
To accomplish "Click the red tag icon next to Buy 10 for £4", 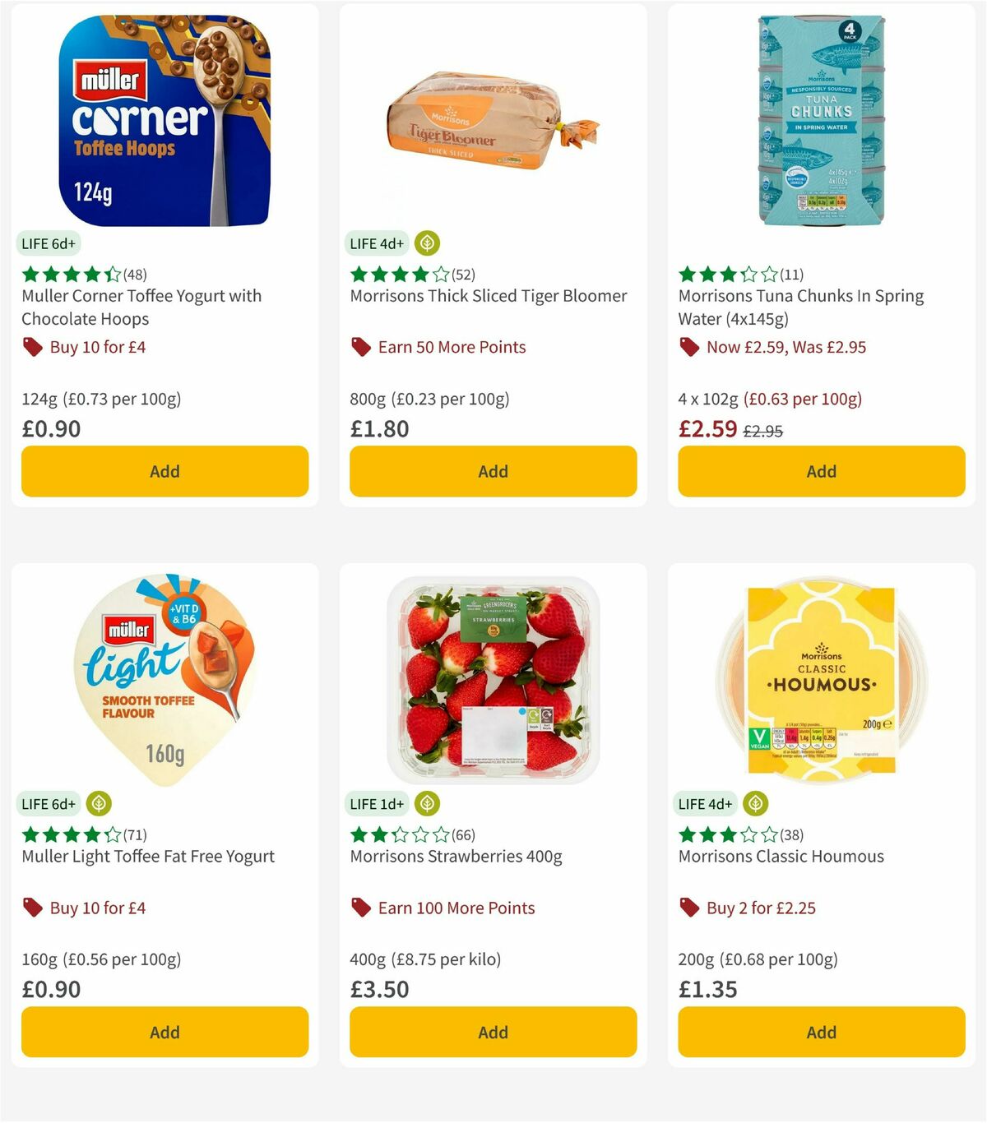I will tap(33, 347).
